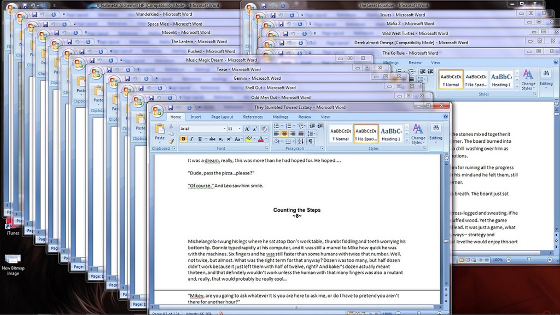Apply text highlight color in front window
Image resolution: width=560 pixels, height=315 pixels.
click(249, 139)
